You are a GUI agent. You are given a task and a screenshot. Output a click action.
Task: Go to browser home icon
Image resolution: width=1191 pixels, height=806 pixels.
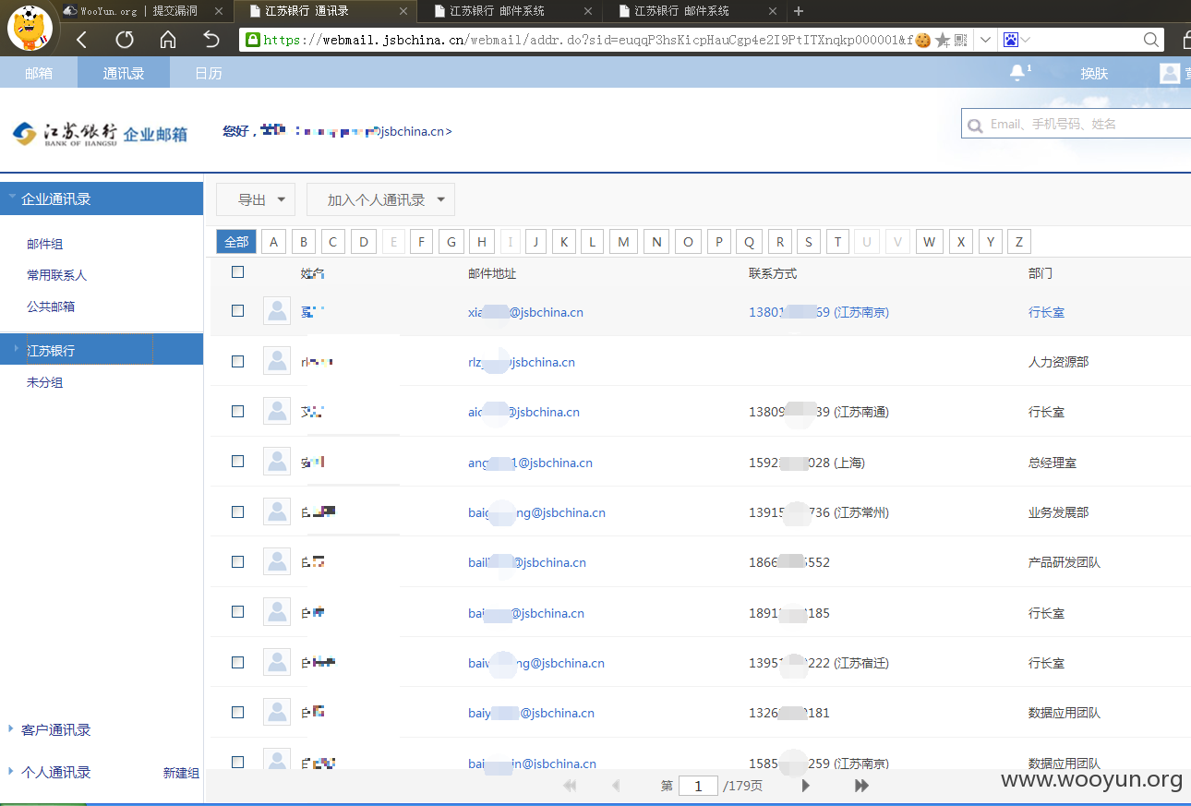167,40
